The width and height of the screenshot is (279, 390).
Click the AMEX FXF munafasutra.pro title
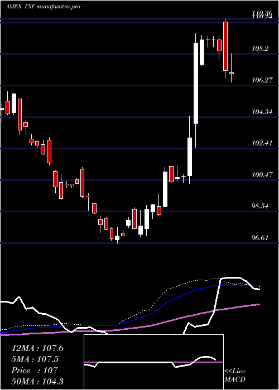[x=42, y=7]
